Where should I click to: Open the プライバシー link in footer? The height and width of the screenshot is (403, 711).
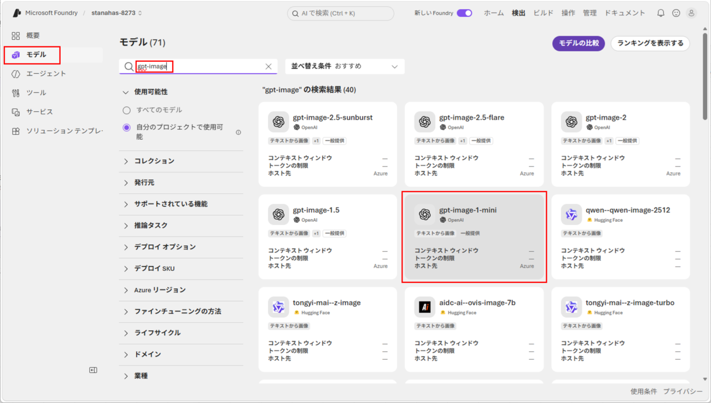683,392
